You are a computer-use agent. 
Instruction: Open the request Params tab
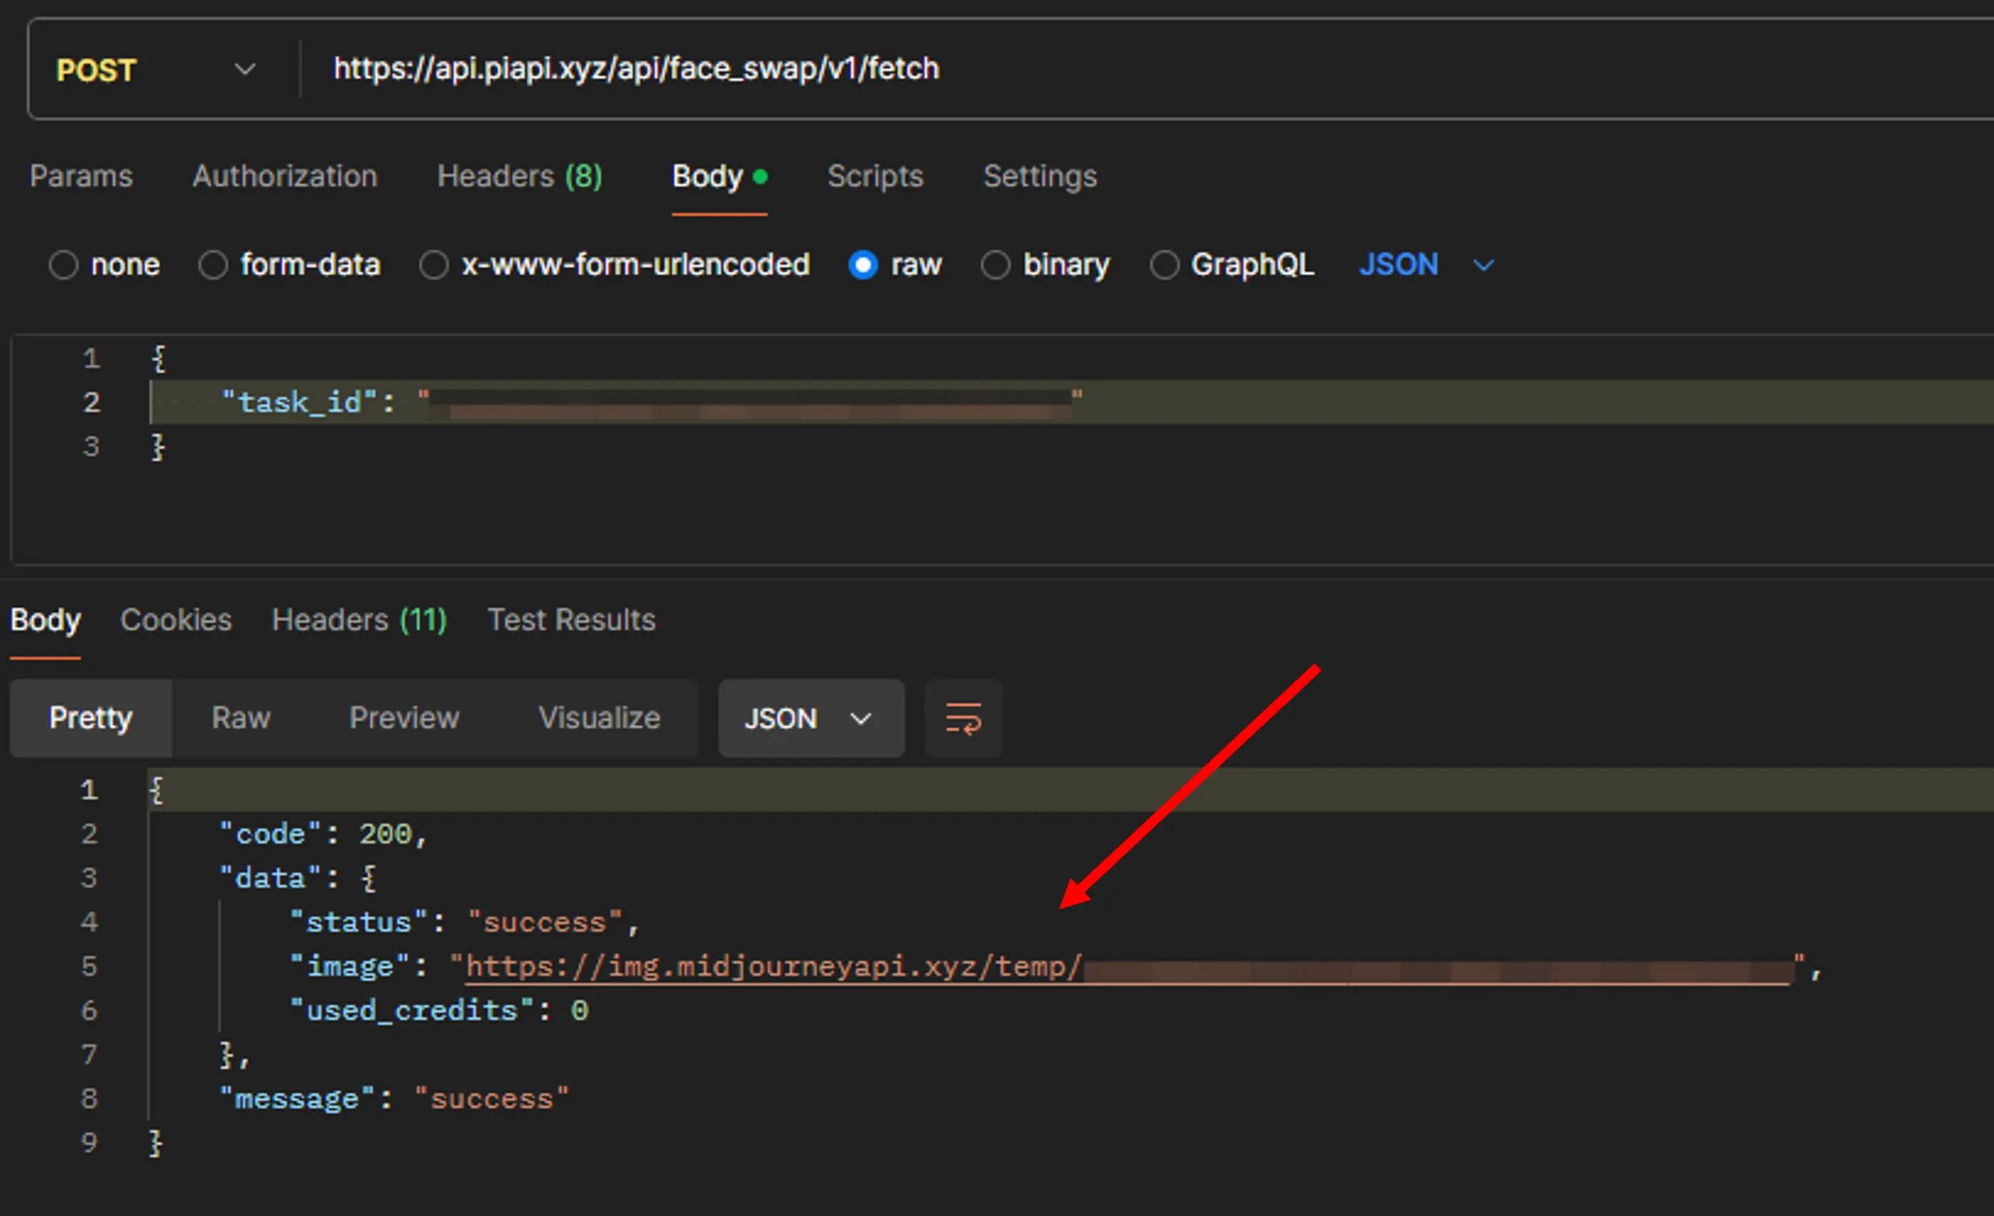click(81, 176)
